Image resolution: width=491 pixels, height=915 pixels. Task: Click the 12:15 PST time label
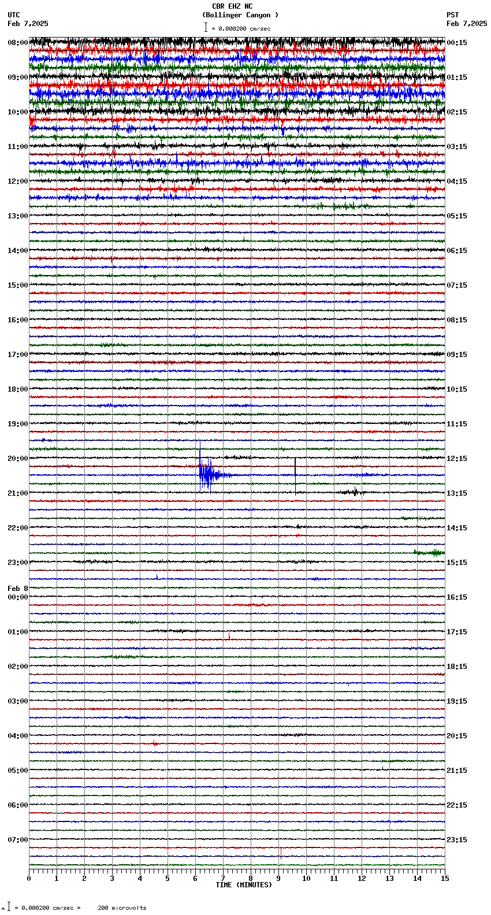[457, 459]
